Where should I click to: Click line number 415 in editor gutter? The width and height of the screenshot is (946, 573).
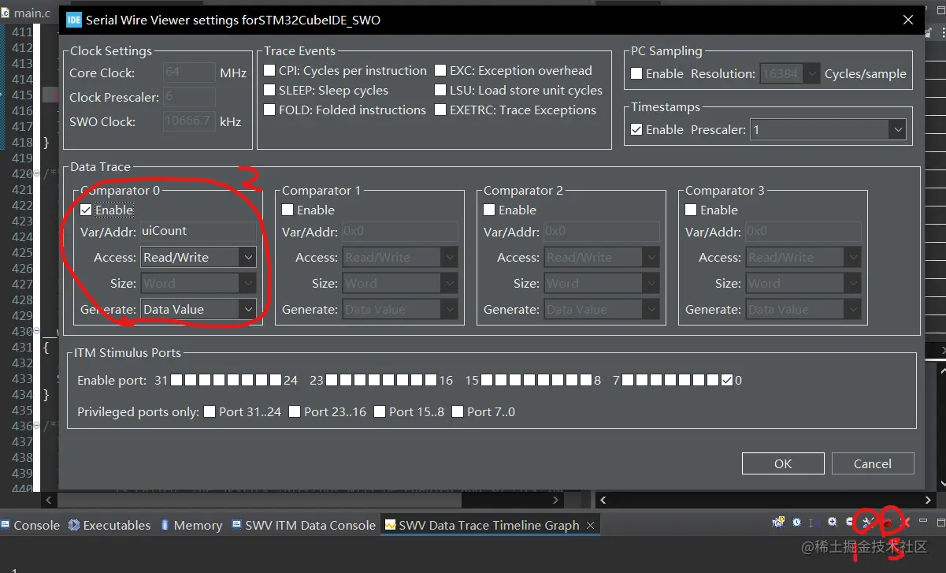pyautogui.click(x=22, y=95)
